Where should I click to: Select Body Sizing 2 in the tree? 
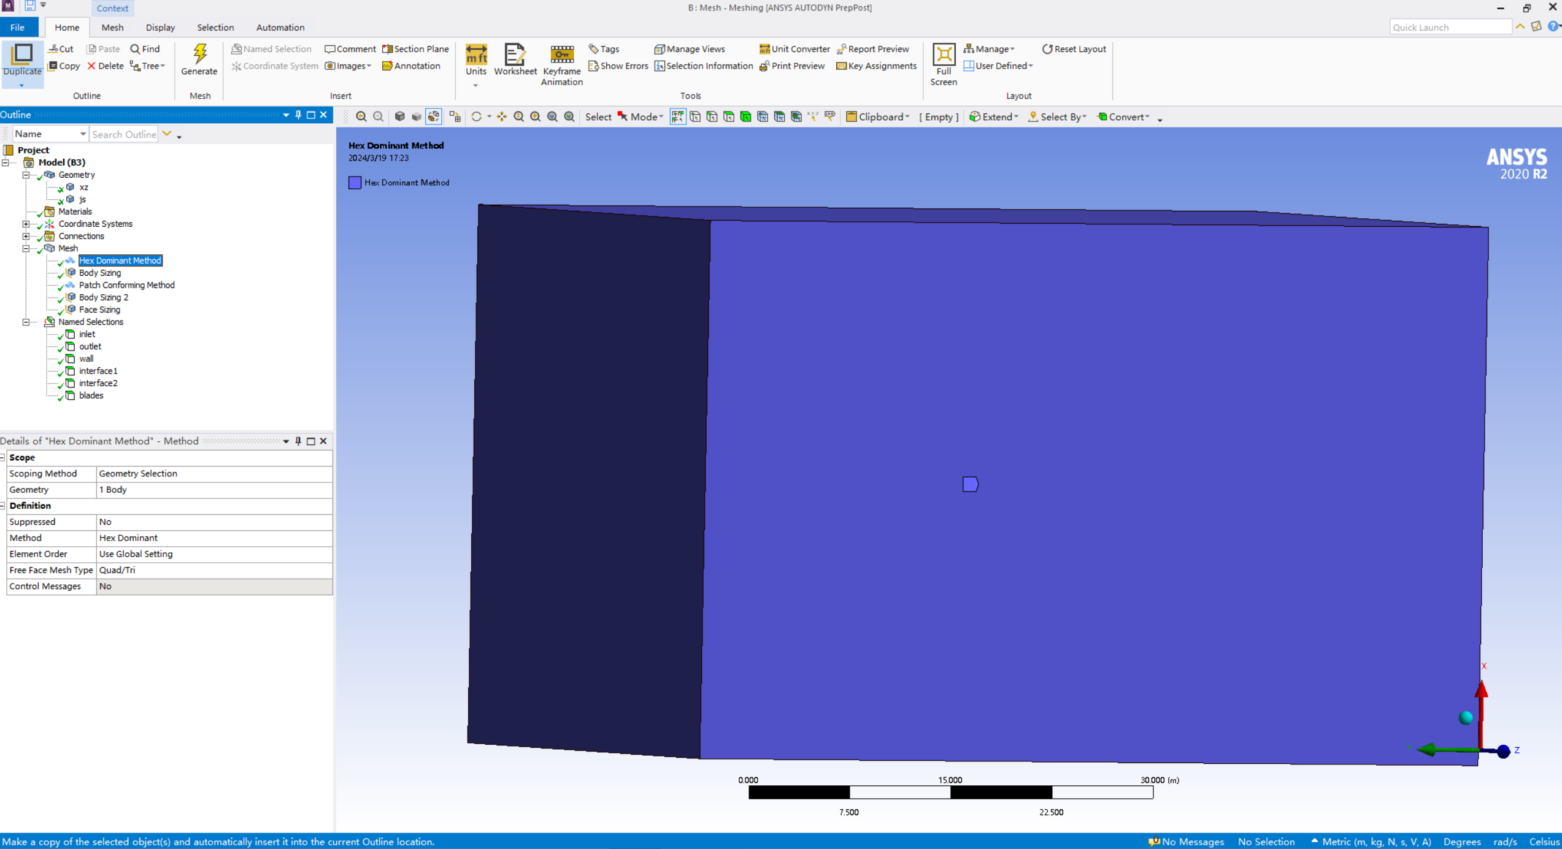tap(104, 297)
